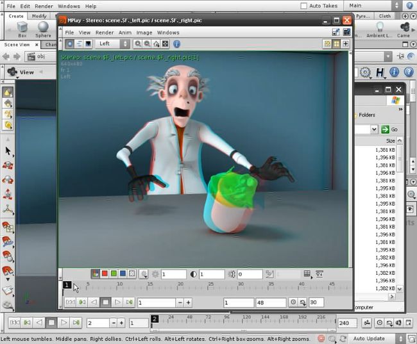This screenshot has width=417, height=344.
Task: Open viewer help question mark icon
Action: [409, 72]
